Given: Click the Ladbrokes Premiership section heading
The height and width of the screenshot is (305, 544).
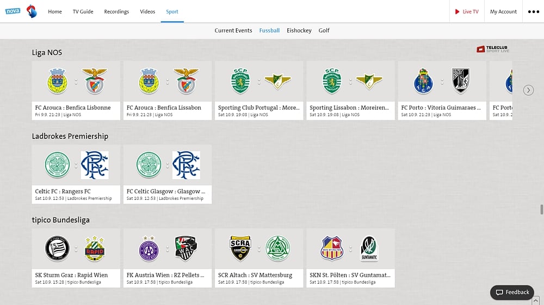Looking at the screenshot, I should pos(70,136).
